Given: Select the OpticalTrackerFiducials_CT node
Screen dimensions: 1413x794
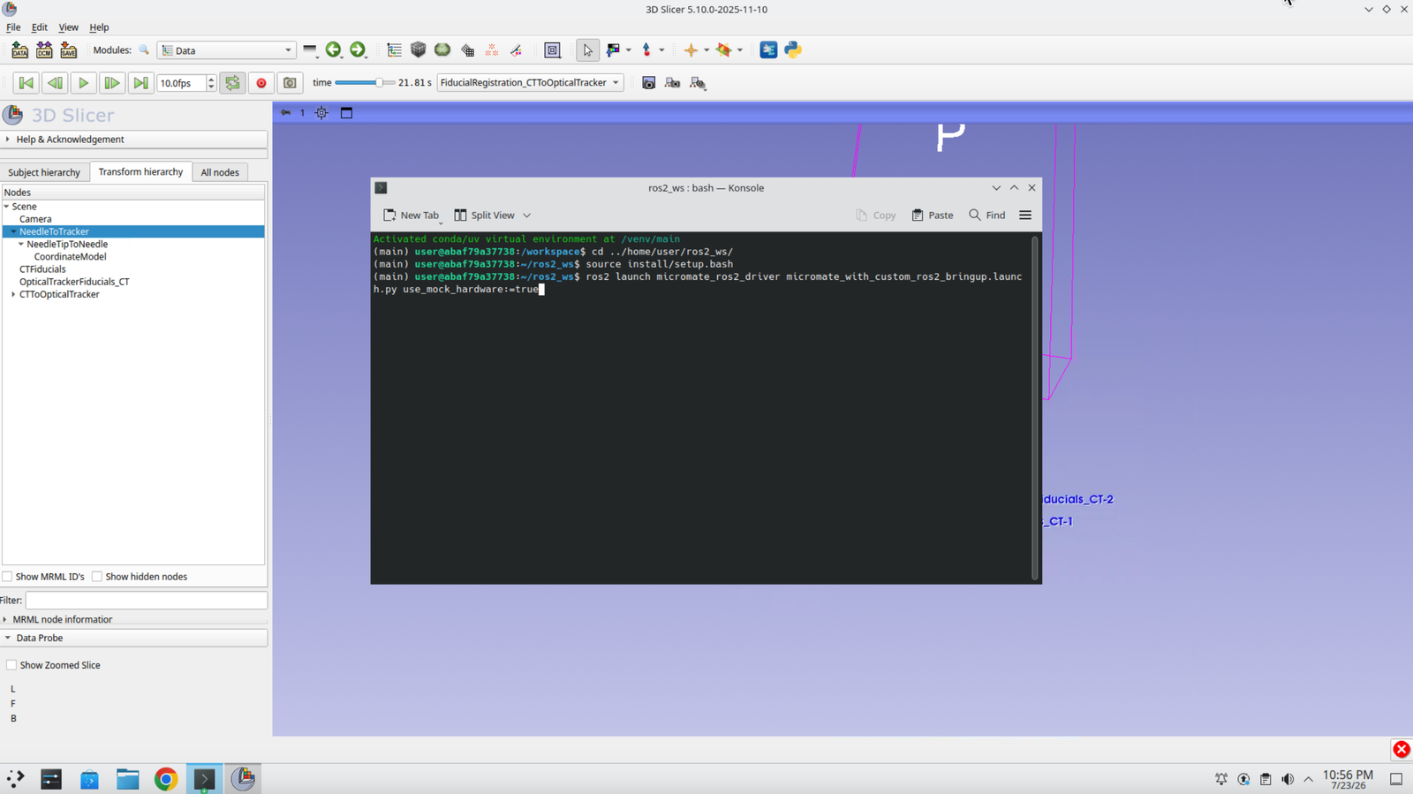Looking at the screenshot, I should [x=74, y=282].
